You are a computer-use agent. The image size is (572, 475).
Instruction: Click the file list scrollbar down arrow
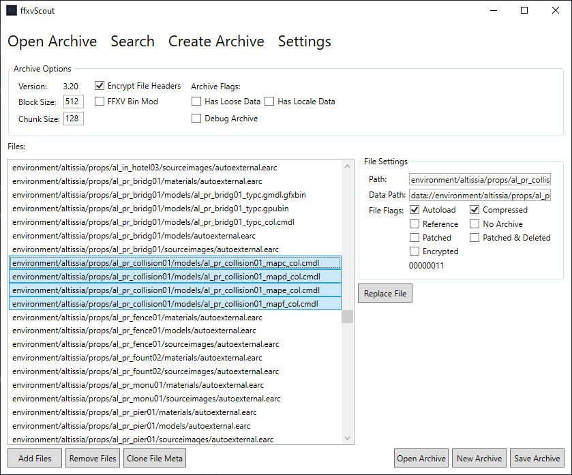point(348,438)
